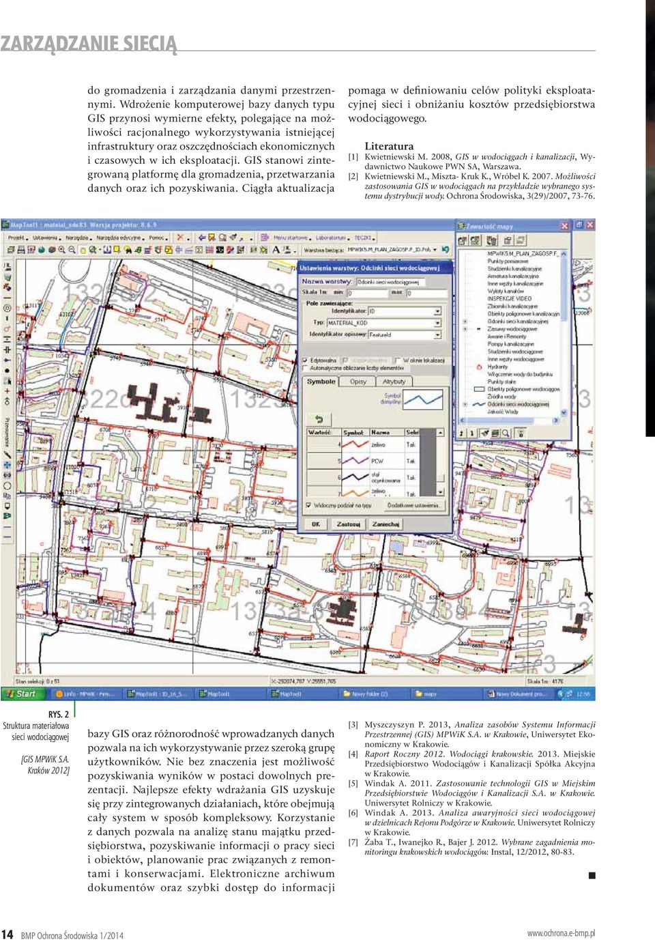Click fourth icon in Zawartość mapy toolbar
This screenshot has width=655, height=940.
[x=508, y=240]
